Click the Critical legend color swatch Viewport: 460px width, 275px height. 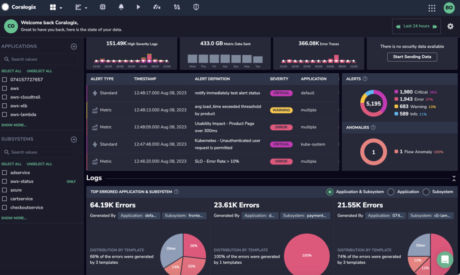(x=396, y=92)
